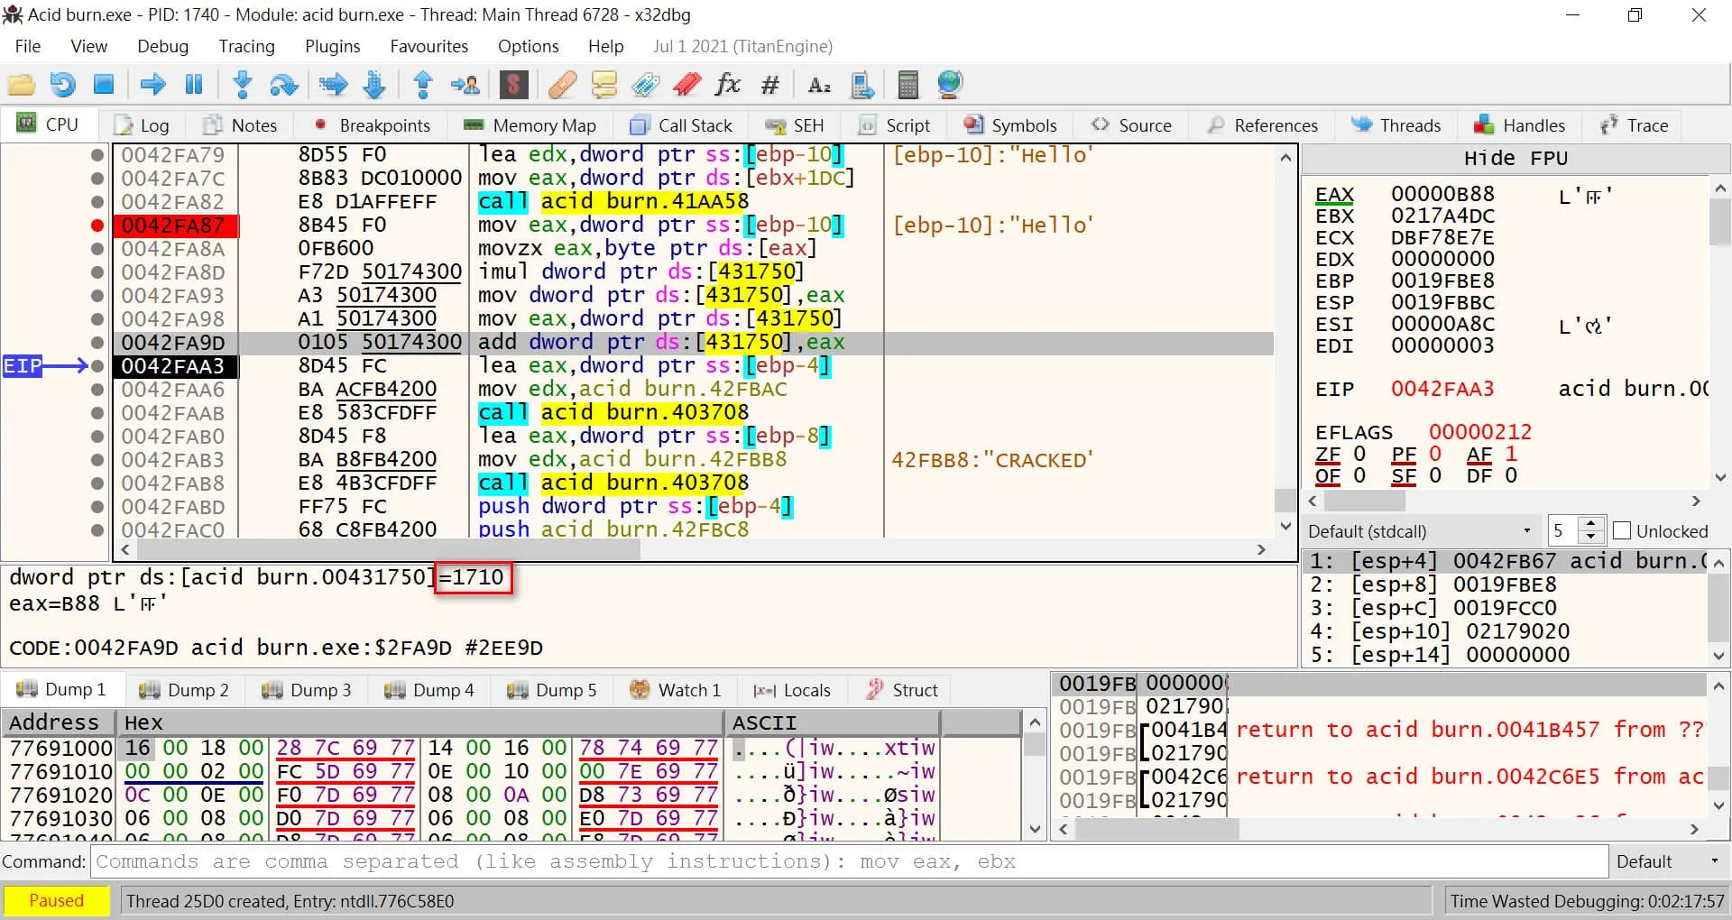Click the Open file folder icon
The image size is (1732, 920).
pos(21,85)
